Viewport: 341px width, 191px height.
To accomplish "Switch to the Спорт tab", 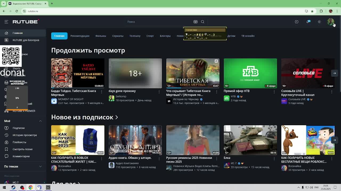I will click(x=150, y=36).
